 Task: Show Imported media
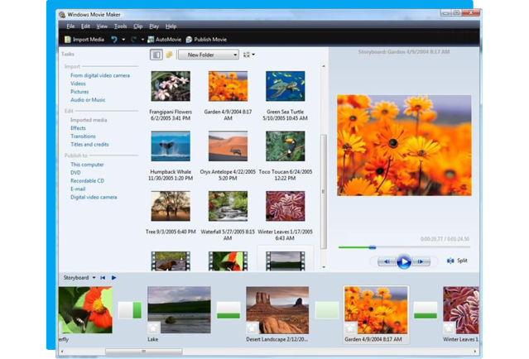click(x=89, y=120)
